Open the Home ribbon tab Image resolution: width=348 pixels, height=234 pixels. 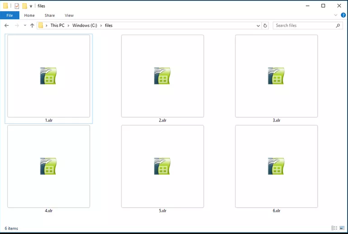[29, 15]
